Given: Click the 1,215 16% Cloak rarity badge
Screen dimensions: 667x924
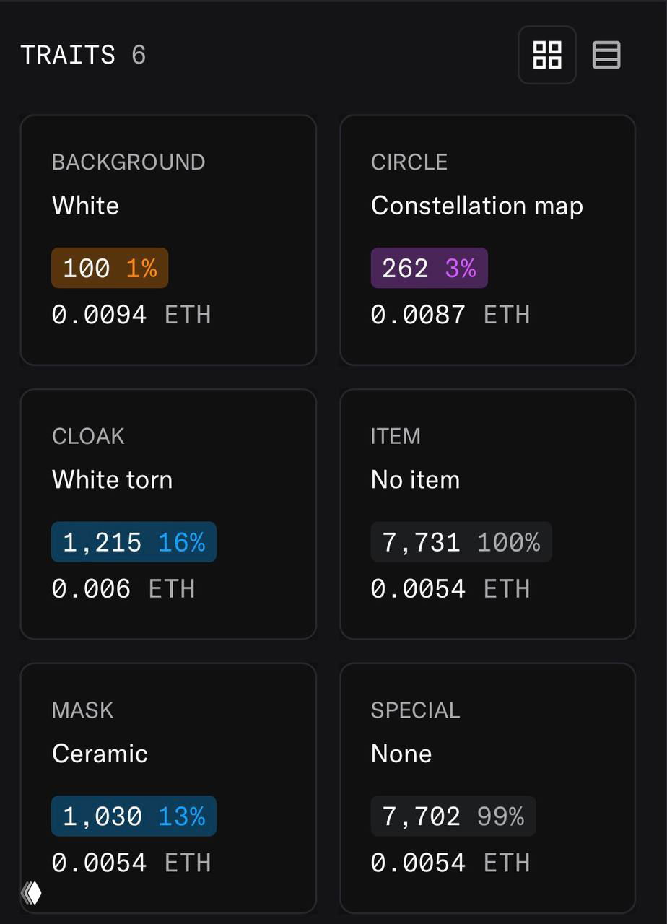Looking at the screenshot, I should [133, 541].
